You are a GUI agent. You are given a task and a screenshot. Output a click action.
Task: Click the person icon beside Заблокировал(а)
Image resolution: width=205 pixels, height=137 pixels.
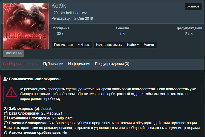coord(6,108)
